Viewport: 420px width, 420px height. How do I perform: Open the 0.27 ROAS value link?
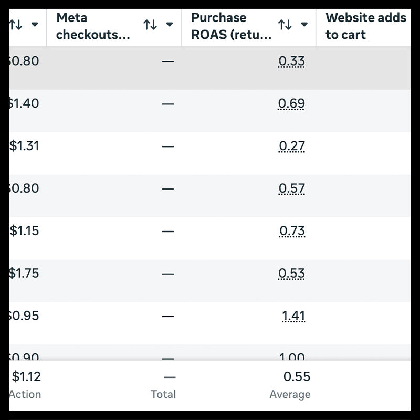pyautogui.click(x=291, y=146)
